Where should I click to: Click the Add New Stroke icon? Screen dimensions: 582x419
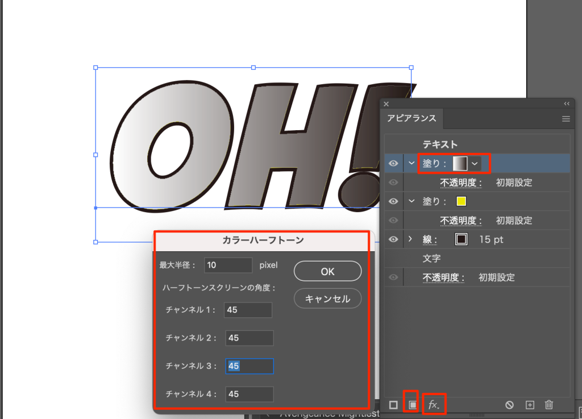(x=393, y=405)
